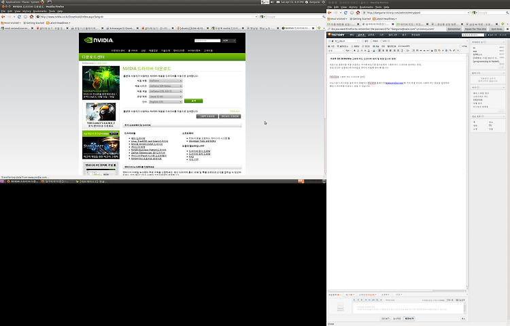Click Back arrow in NVIDIA Firefox window
Image resolution: width=510 pixels, height=326 pixels.
(3, 16)
